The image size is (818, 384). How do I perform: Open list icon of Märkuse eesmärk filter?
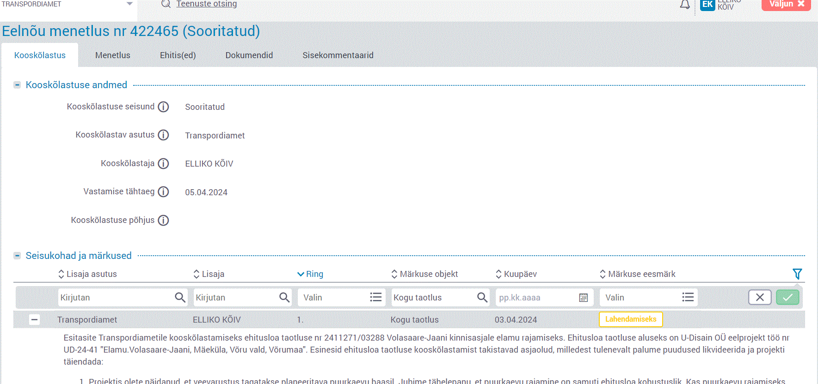[688, 298]
